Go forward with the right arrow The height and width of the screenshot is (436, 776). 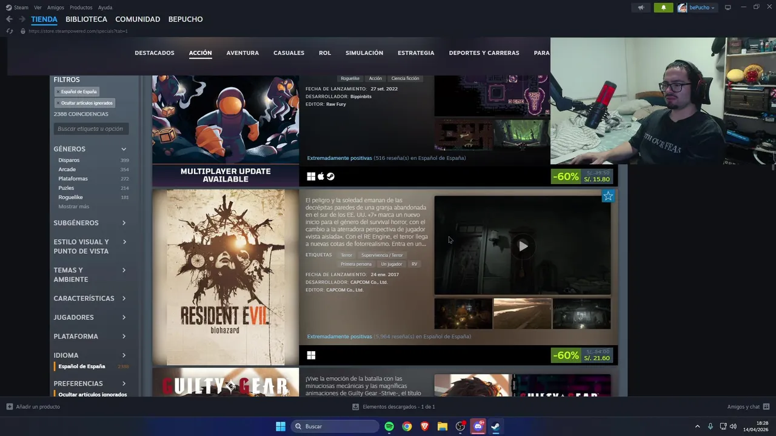click(x=22, y=19)
